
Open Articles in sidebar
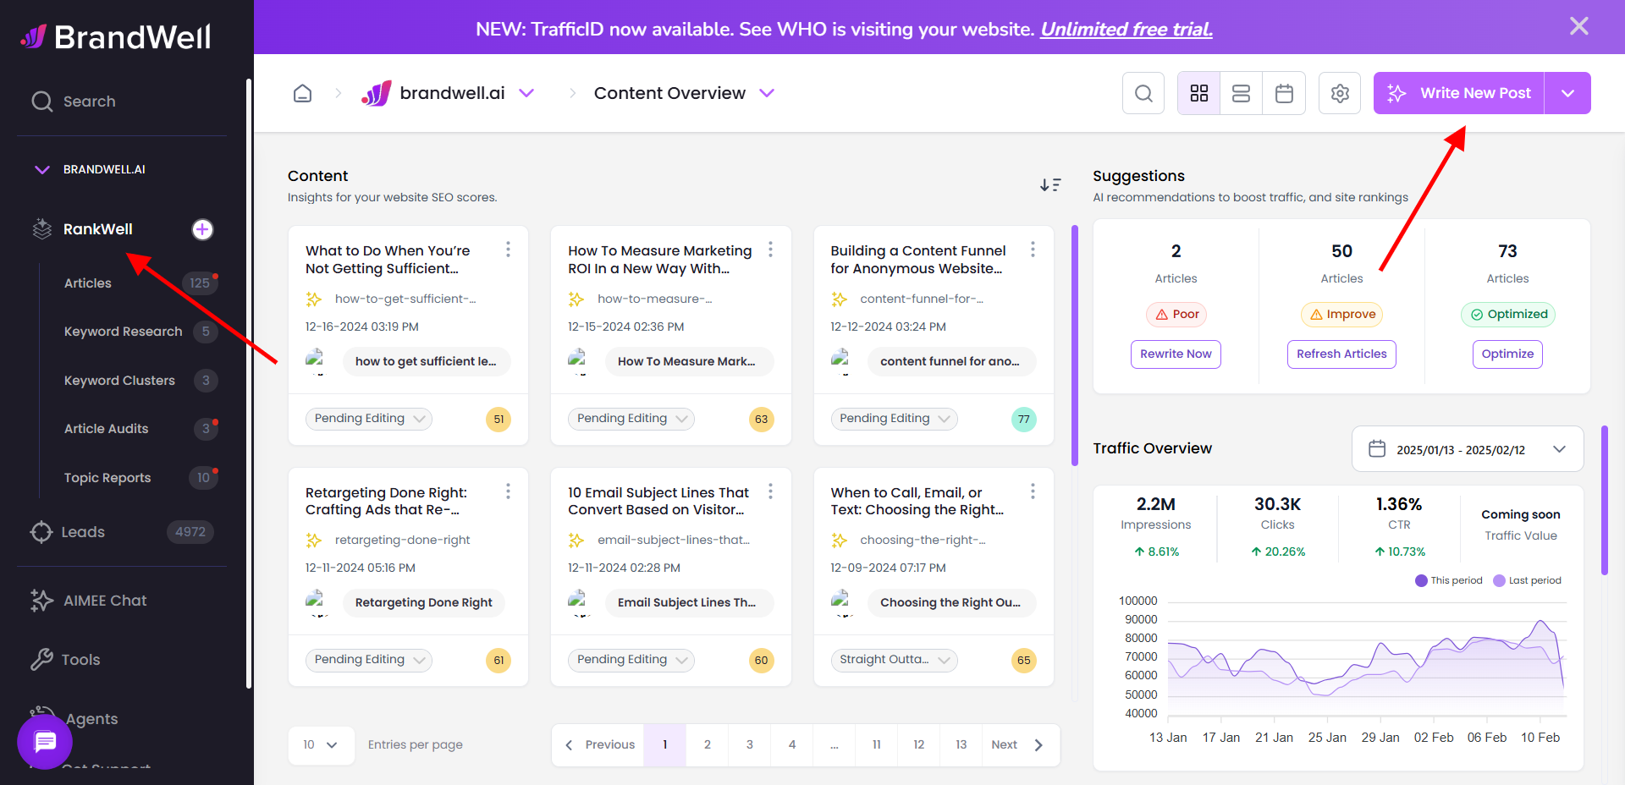click(88, 283)
